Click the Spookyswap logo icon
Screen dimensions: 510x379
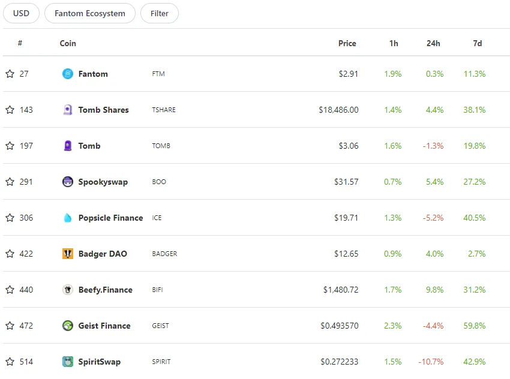[x=68, y=182]
